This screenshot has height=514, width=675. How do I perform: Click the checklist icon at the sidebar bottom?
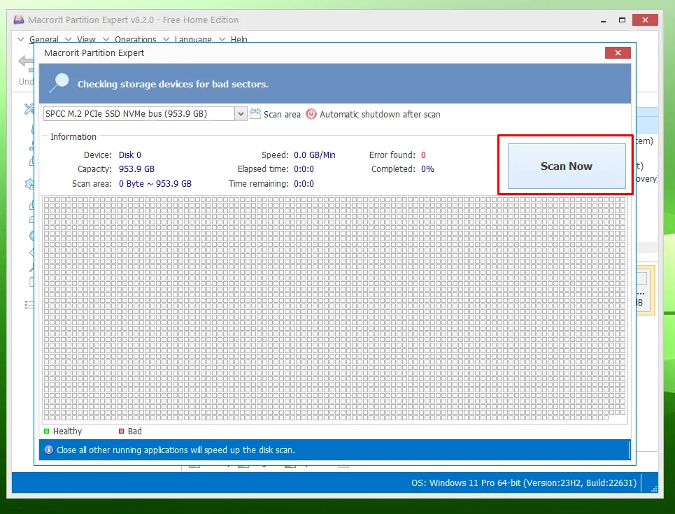point(28,305)
